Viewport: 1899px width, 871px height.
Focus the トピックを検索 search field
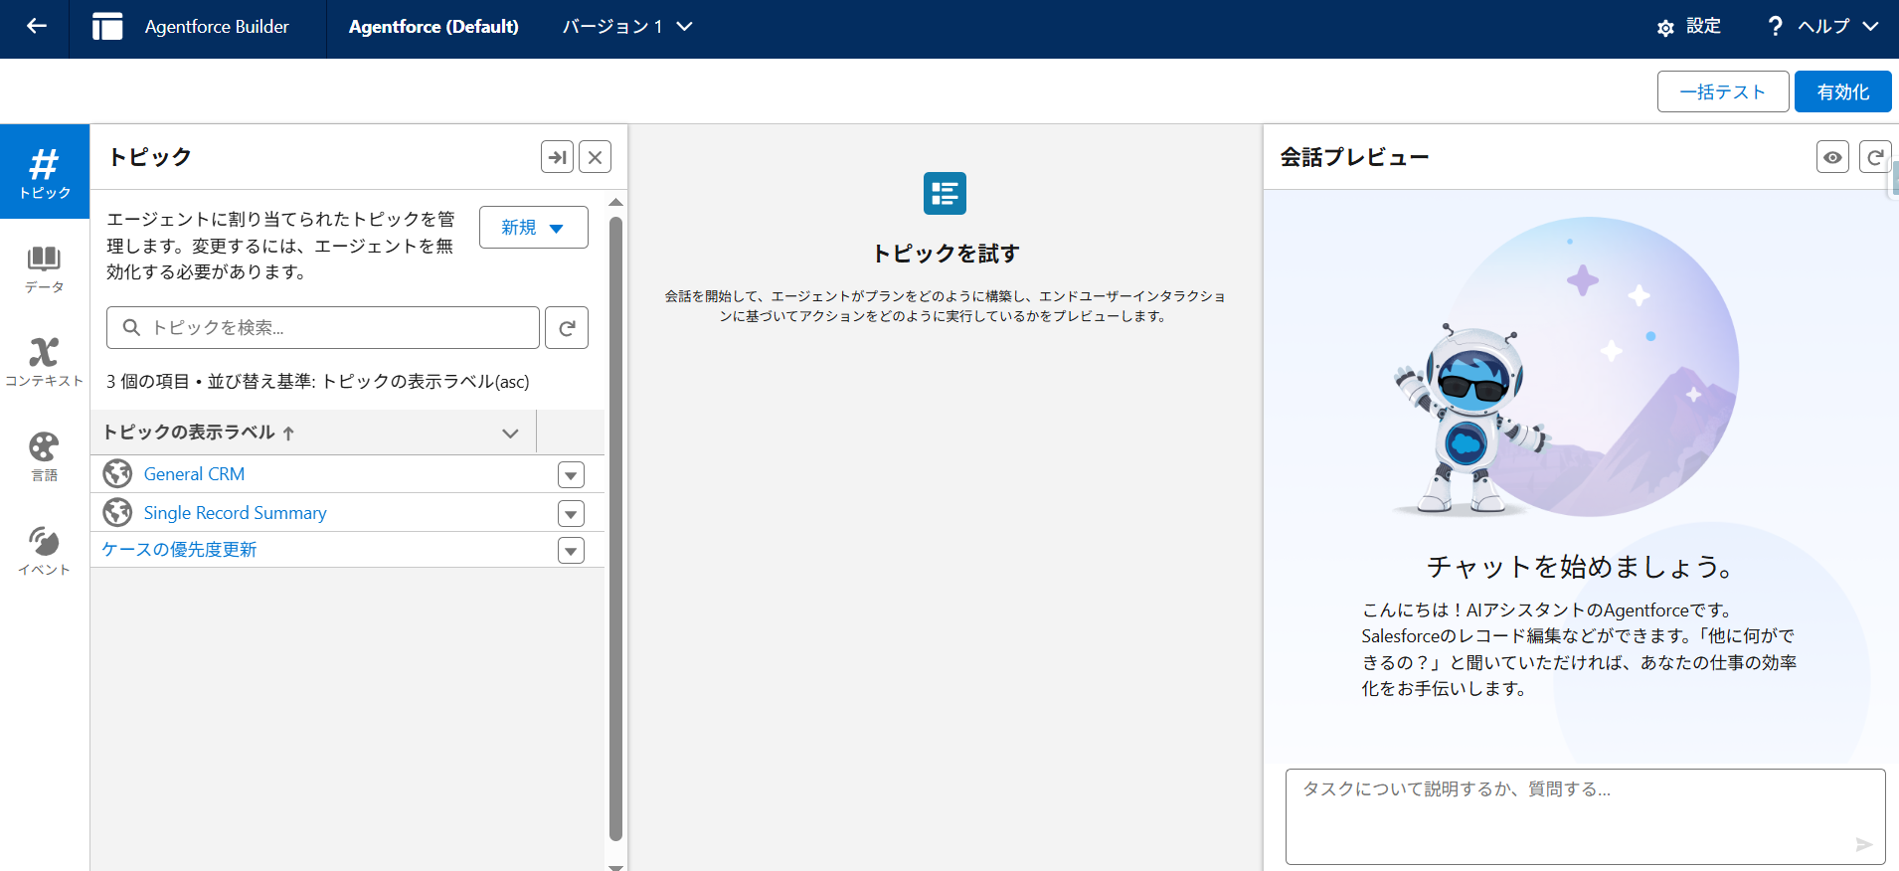pos(323,328)
